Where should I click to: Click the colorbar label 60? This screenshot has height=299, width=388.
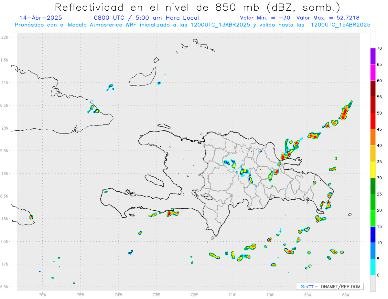click(379, 81)
